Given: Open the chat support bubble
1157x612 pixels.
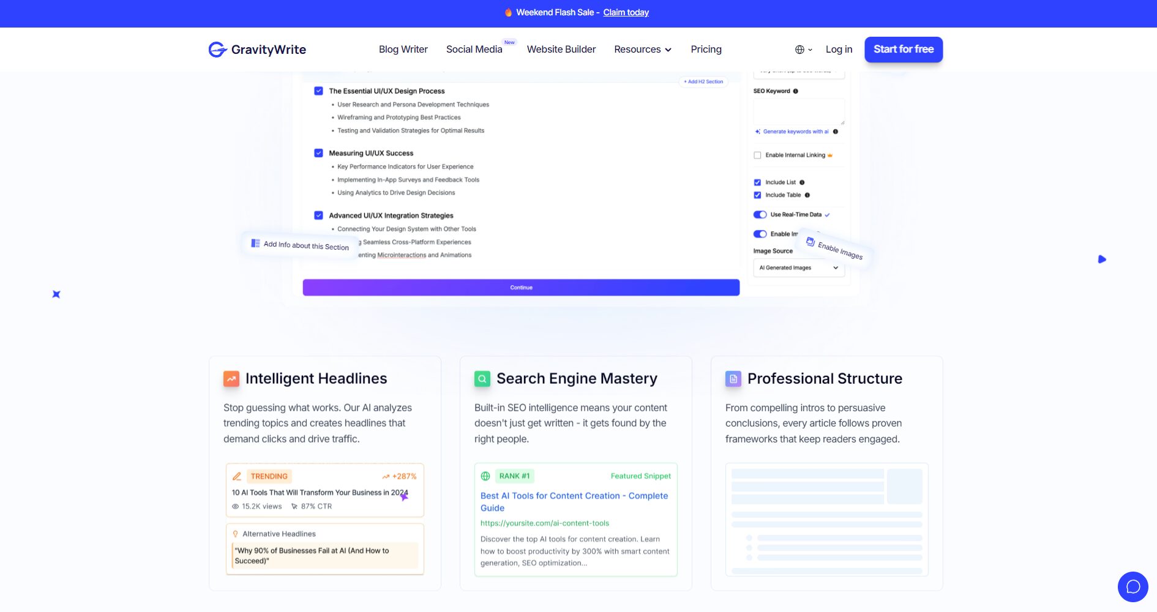Looking at the screenshot, I should point(1133,586).
